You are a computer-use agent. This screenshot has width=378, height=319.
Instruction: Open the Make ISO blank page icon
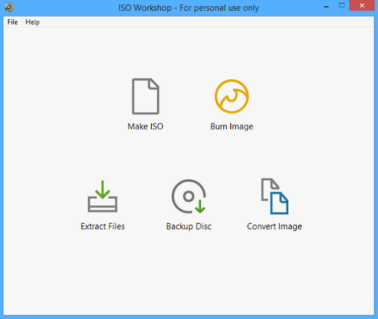(x=145, y=96)
